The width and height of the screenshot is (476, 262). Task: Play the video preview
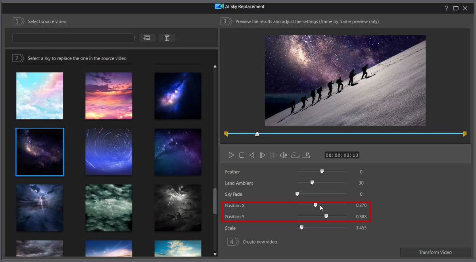coord(231,155)
